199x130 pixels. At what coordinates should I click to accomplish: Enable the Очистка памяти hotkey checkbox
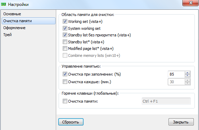point(65,101)
